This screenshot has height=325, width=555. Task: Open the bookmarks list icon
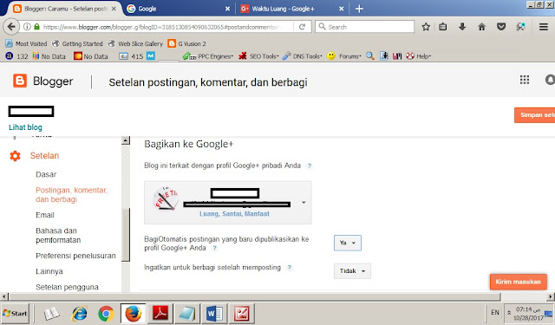(x=443, y=27)
